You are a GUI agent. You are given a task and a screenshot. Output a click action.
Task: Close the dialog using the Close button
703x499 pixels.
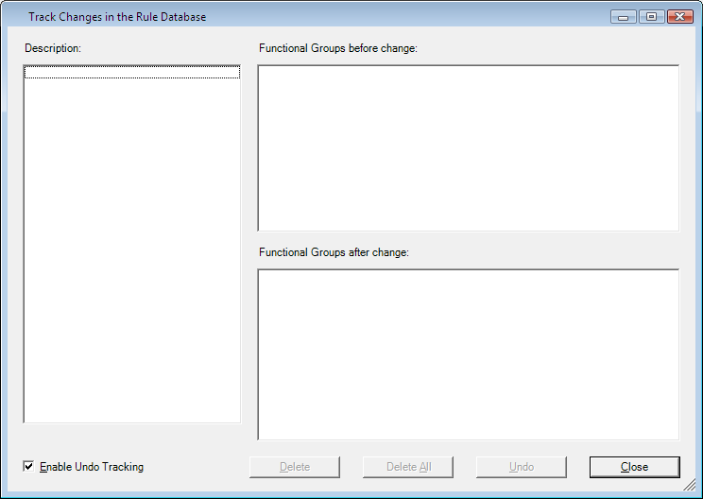click(634, 467)
